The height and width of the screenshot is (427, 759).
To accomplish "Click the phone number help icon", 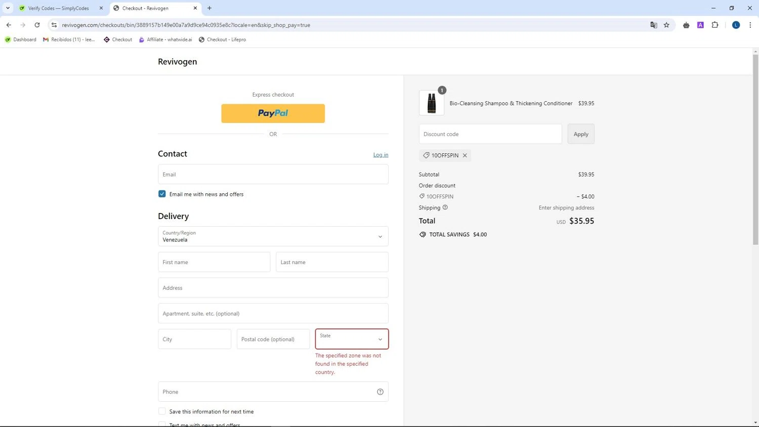I will pyautogui.click(x=380, y=392).
